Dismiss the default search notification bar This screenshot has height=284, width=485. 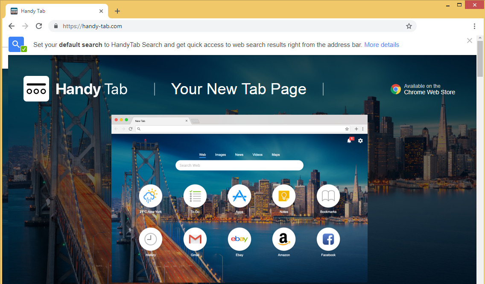click(470, 41)
